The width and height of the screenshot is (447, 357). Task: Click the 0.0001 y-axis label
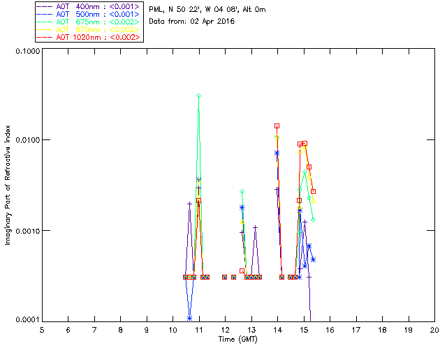pos(27,320)
